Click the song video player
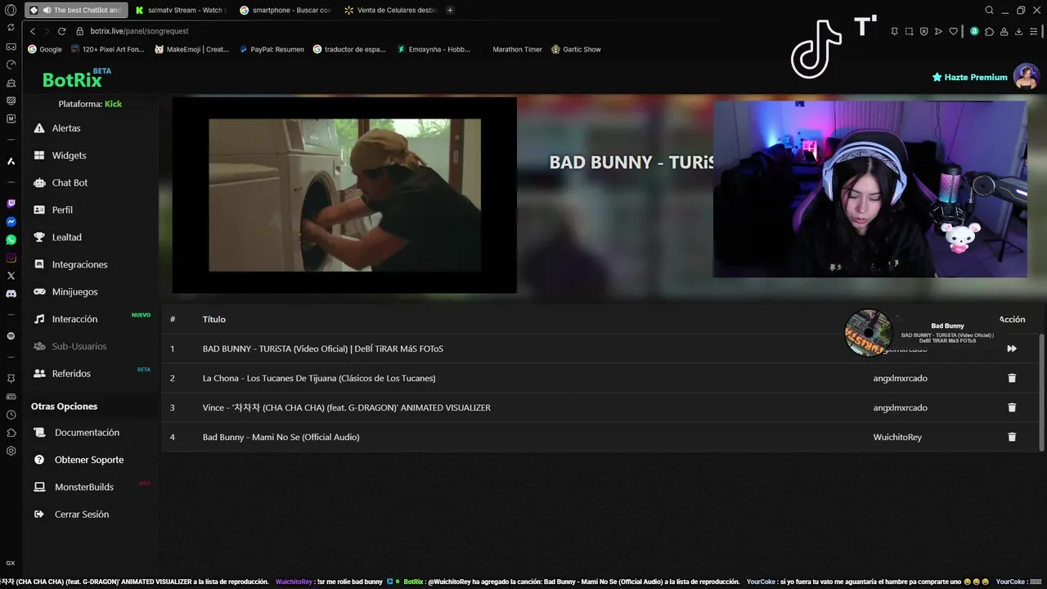This screenshot has width=1047, height=589. coord(344,195)
